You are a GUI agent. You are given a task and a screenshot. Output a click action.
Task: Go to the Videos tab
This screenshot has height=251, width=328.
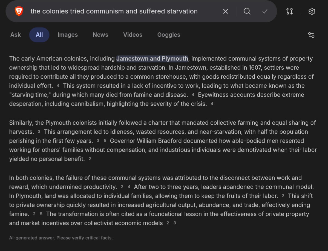pyautogui.click(x=133, y=35)
